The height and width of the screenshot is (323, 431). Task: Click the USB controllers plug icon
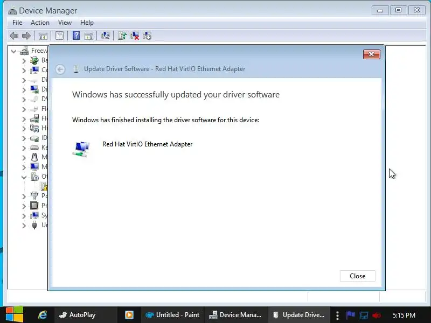point(34,225)
